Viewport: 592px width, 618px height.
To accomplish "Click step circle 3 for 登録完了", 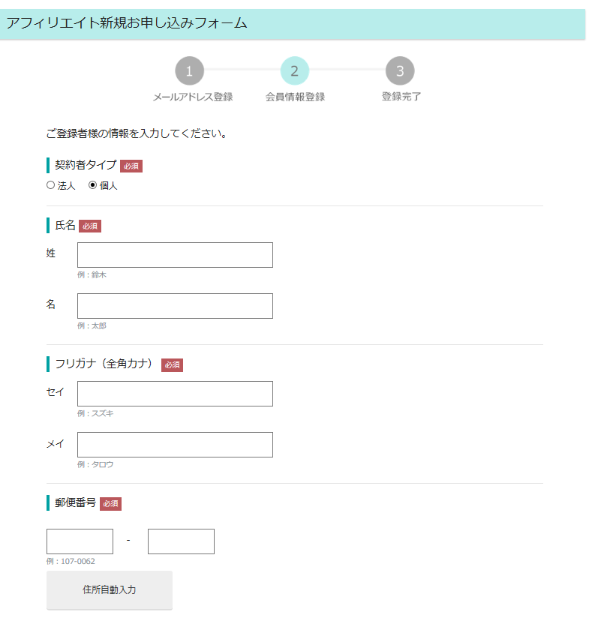I will coord(400,72).
